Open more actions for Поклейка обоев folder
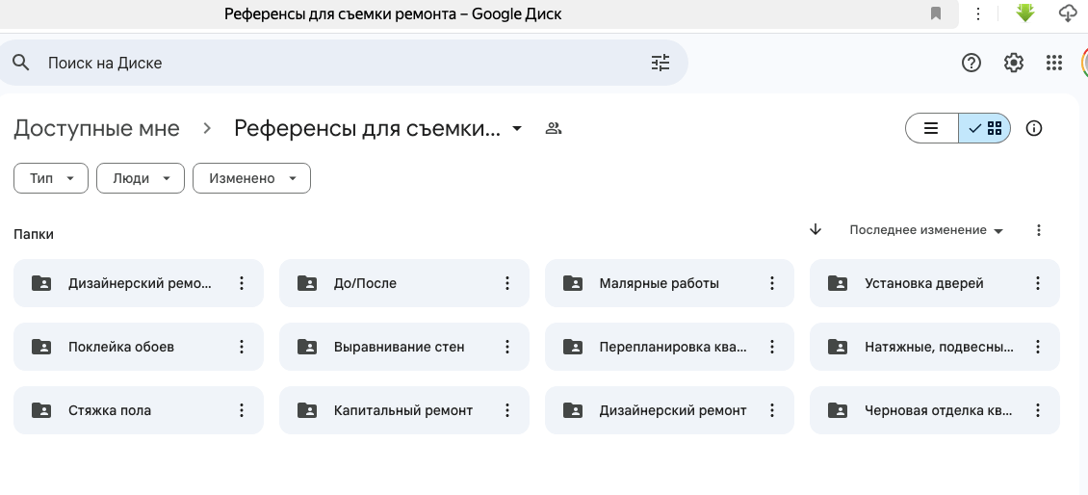Screen dimensions: 1088x495 coord(242,347)
